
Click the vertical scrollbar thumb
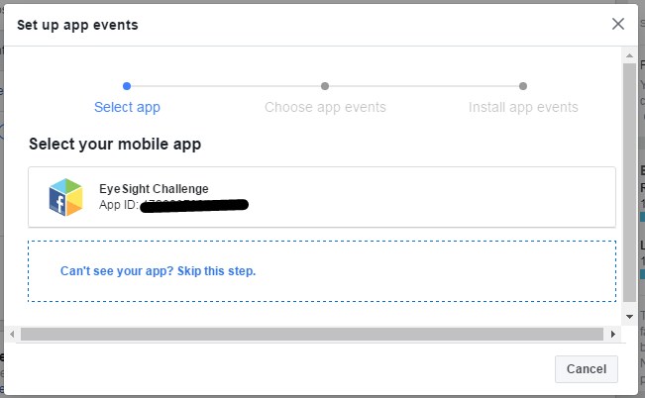click(629, 182)
